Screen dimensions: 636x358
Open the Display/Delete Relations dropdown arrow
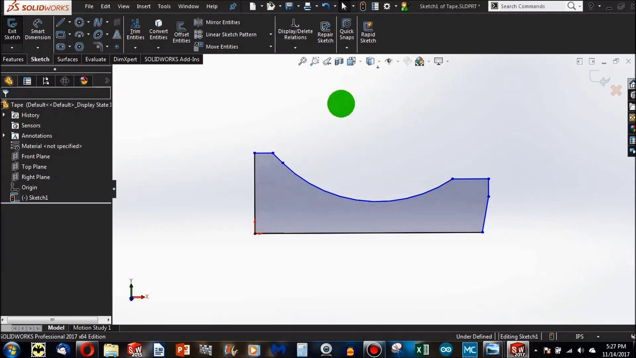pyautogui.click(x=295, y=48)
